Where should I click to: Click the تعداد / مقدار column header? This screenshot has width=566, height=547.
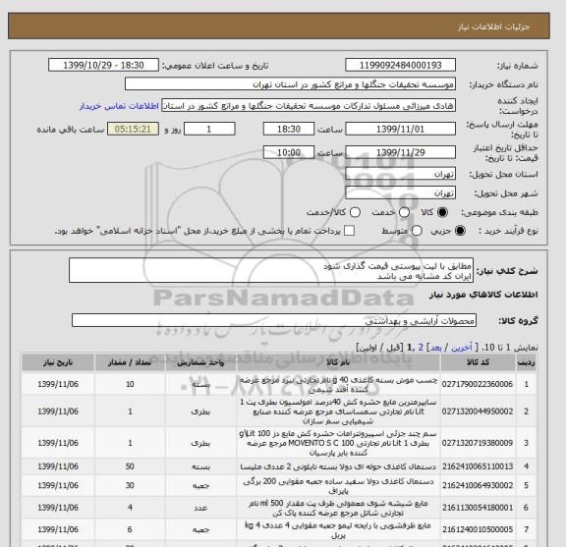click(x=130, y=362)
